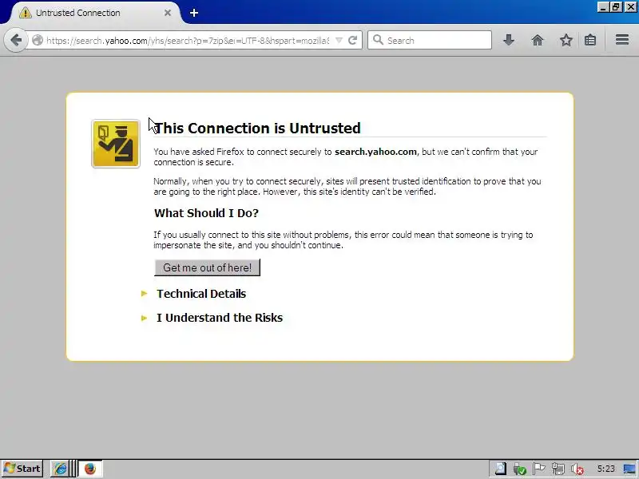Focus the Search input field
639x479 pixels.
(430, 41)
